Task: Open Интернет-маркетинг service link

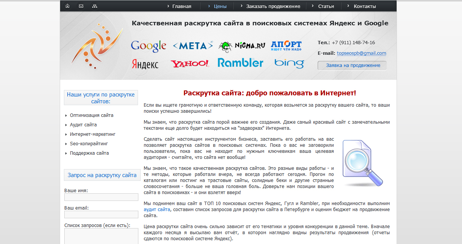Action: [93, 134]
